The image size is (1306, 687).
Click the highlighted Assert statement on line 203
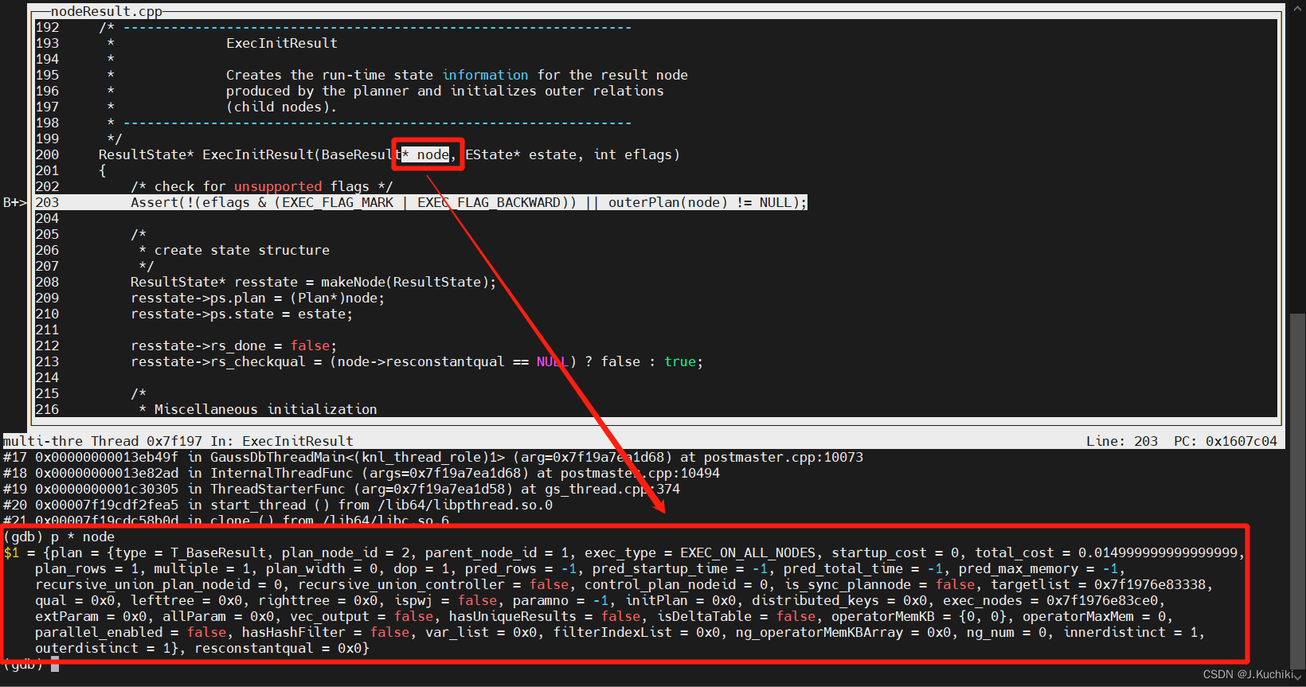[x=469, y=202]
